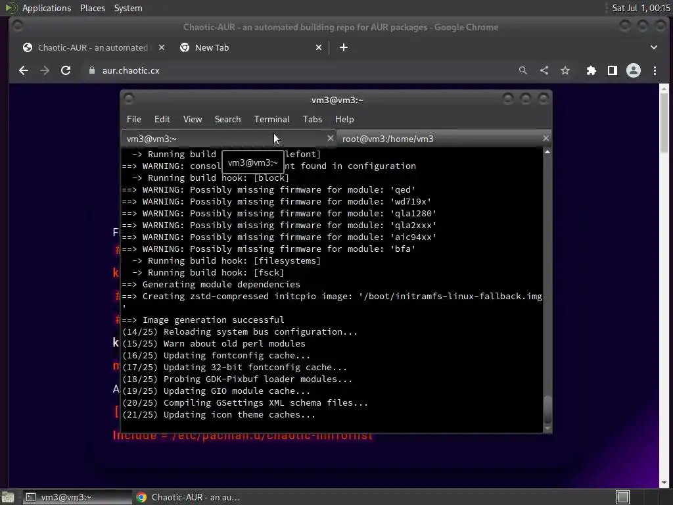Open the terminal Tabs menu
The height and width of the screenshot is (505, 673).
(x=312, y=119)
